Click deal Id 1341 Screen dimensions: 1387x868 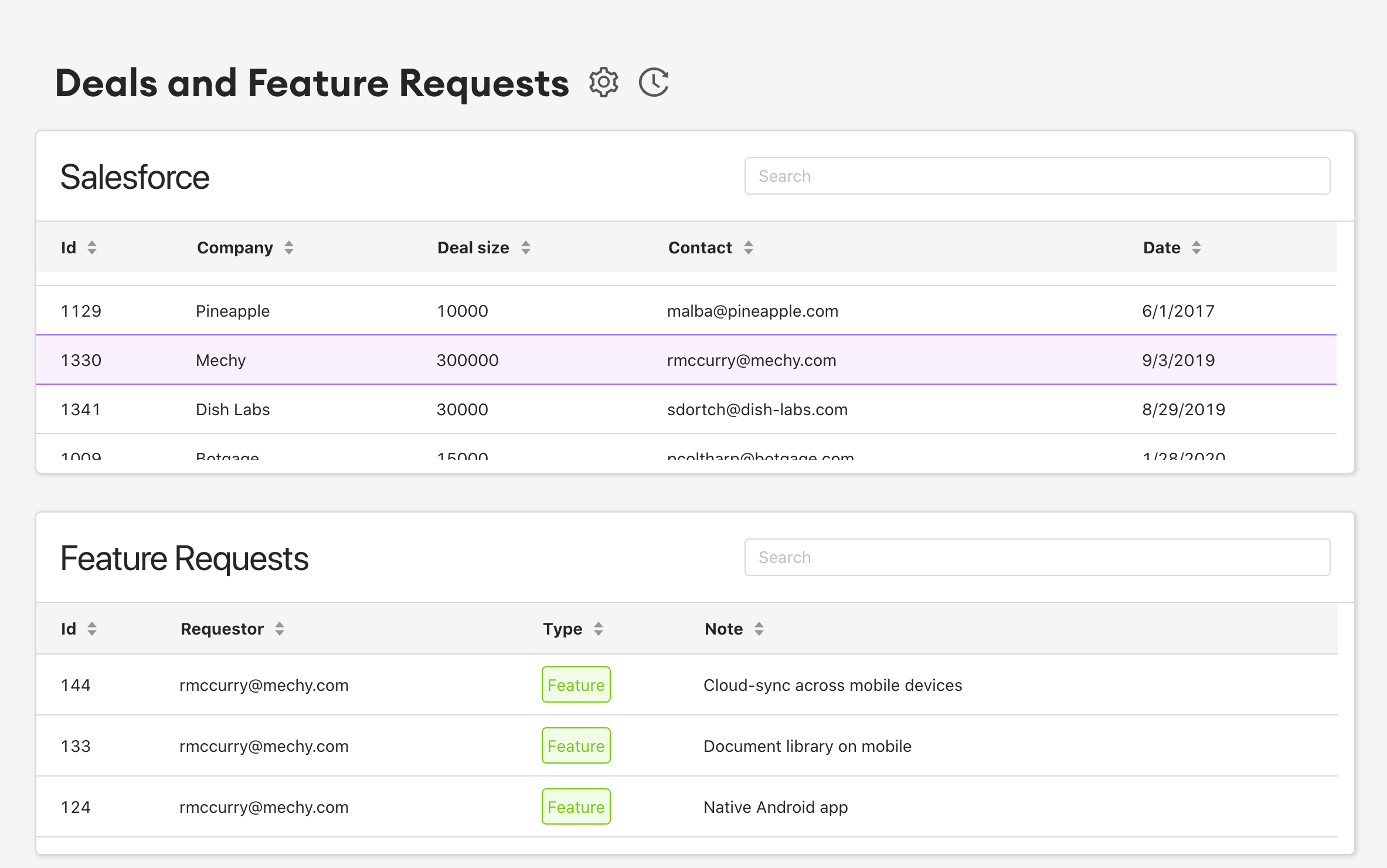coord(81,409)
